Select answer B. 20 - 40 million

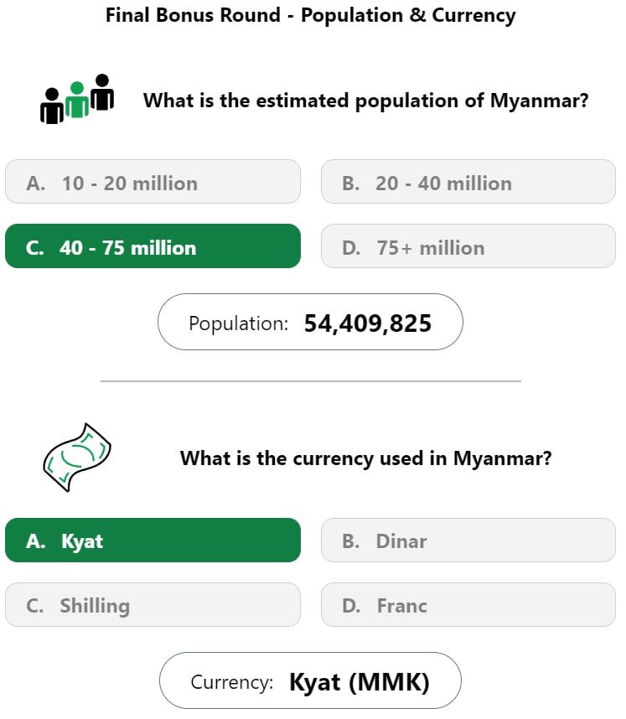468,182
